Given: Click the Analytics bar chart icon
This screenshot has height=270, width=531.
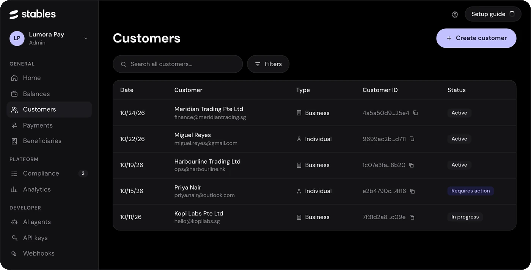Looking at the screenshot, I should pos(14,189).
